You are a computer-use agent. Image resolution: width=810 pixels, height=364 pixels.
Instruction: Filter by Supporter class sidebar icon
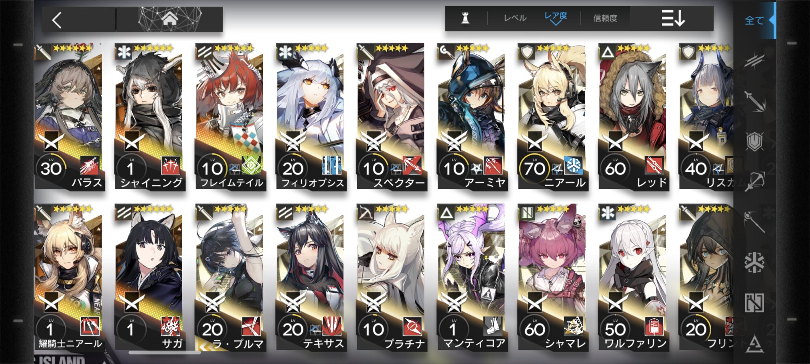755,303
